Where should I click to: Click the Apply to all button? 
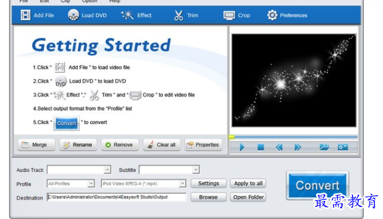[248, 184]
